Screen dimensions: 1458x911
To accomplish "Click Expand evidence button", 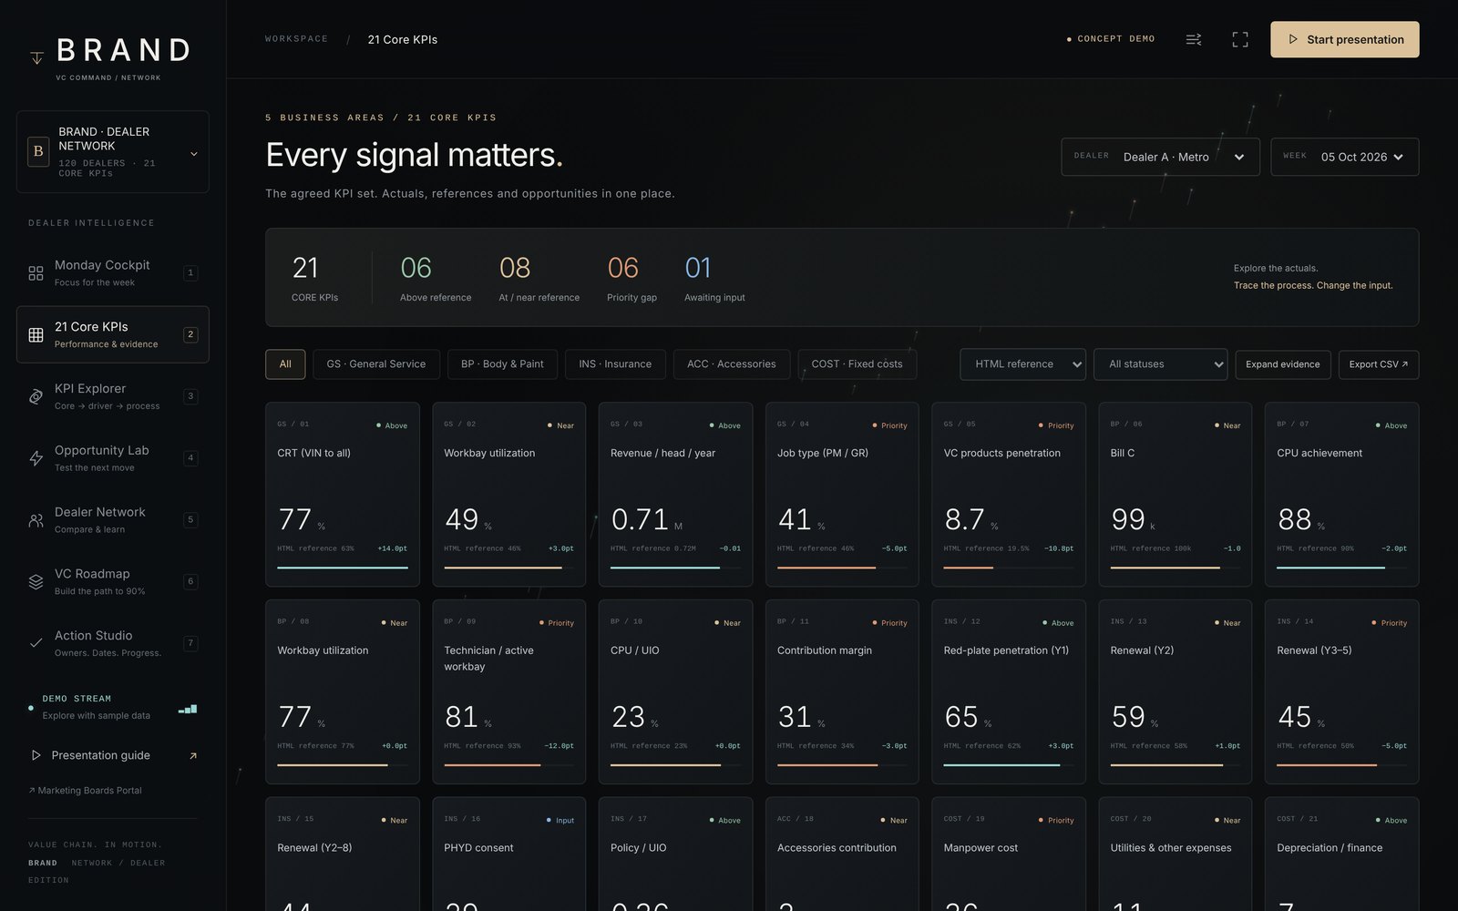I will pyautogui.click(x=1283, y=364).
